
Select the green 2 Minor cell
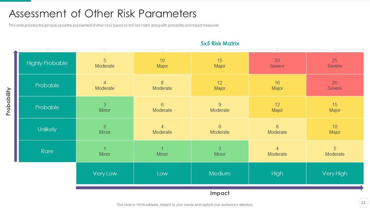tap(105, 129)
